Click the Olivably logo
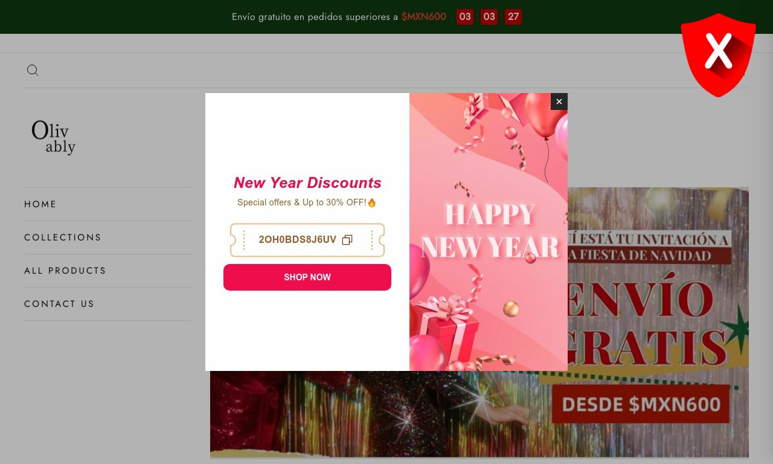 tap(54, 137)
